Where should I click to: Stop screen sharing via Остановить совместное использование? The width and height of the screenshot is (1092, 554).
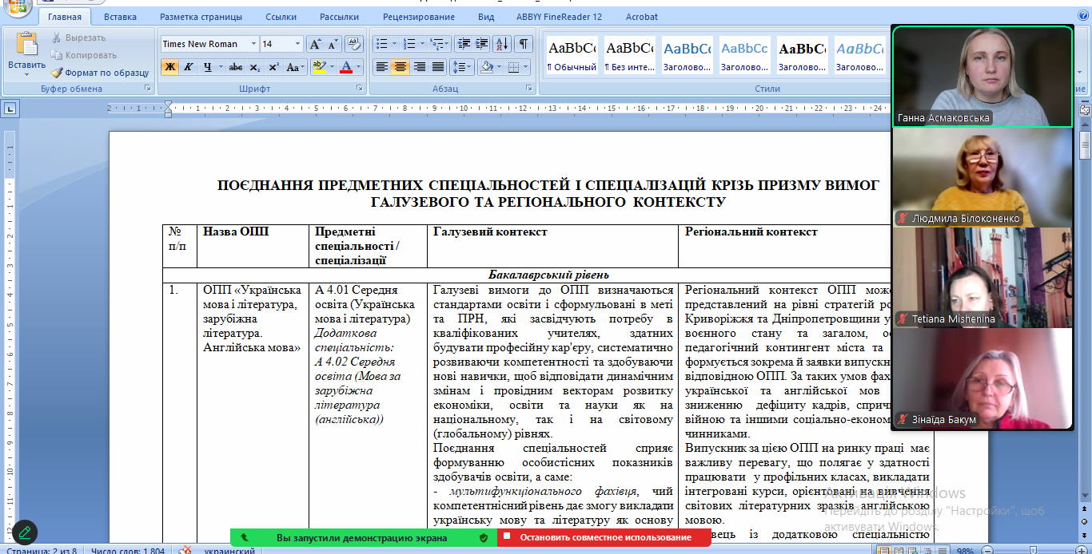coord(604,538)
